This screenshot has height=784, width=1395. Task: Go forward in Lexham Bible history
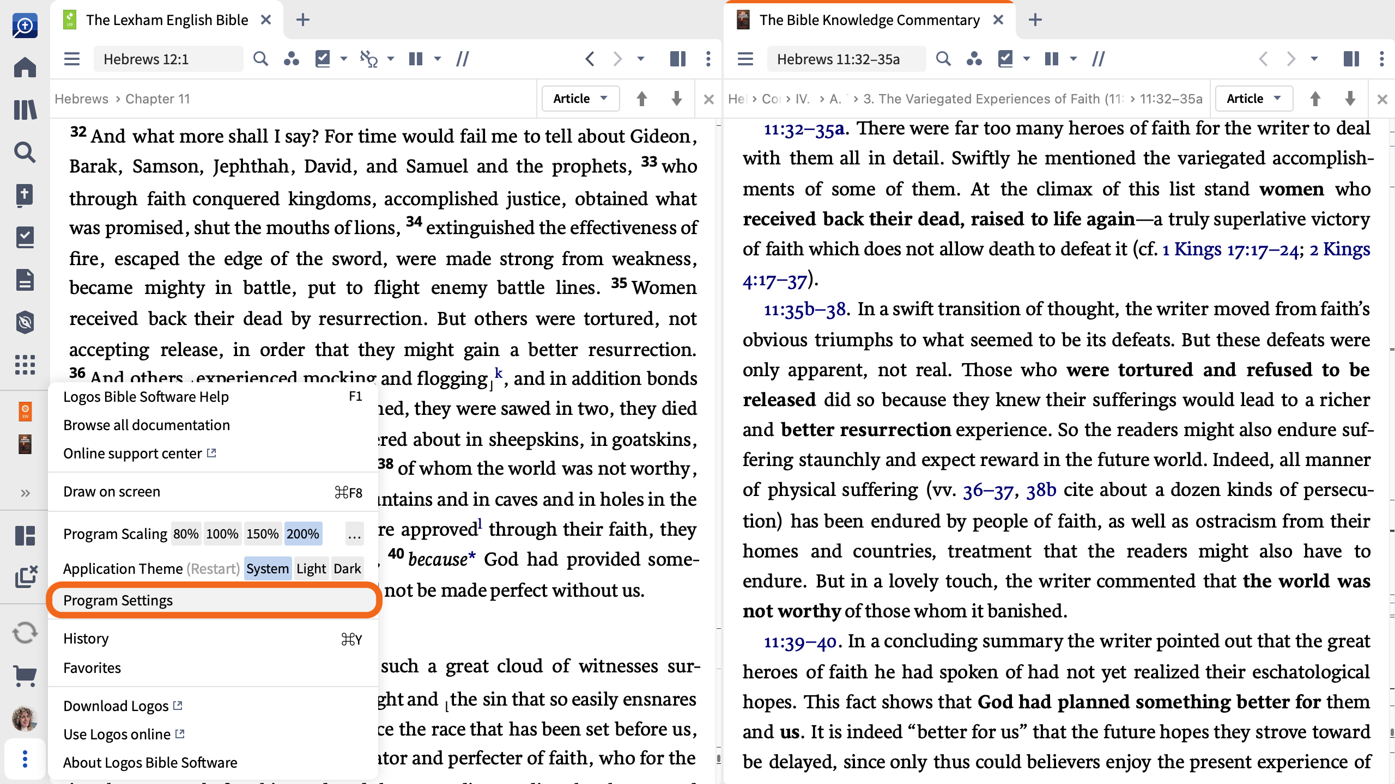(x=617, y=59)
